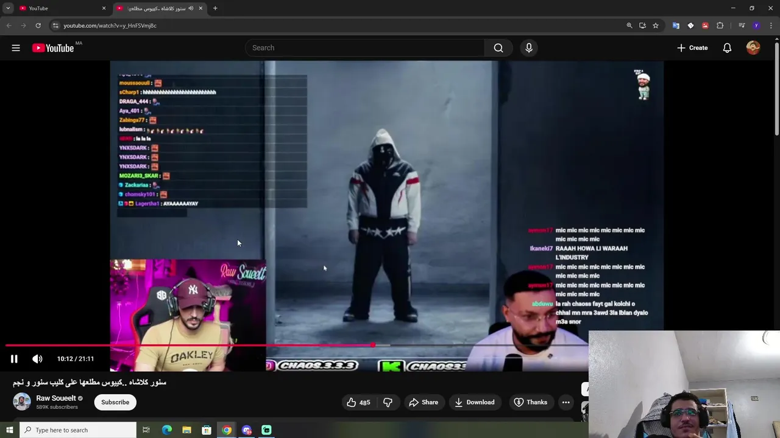Image resolution: width=780 pixels, height=438 pixels.
Task: Open Chrome tab search dropdown
Action: [x=8, y=9]
